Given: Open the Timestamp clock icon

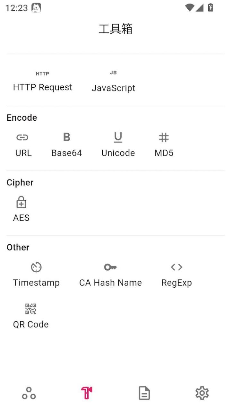Looking at the screenshot, I should click(36, 267).
